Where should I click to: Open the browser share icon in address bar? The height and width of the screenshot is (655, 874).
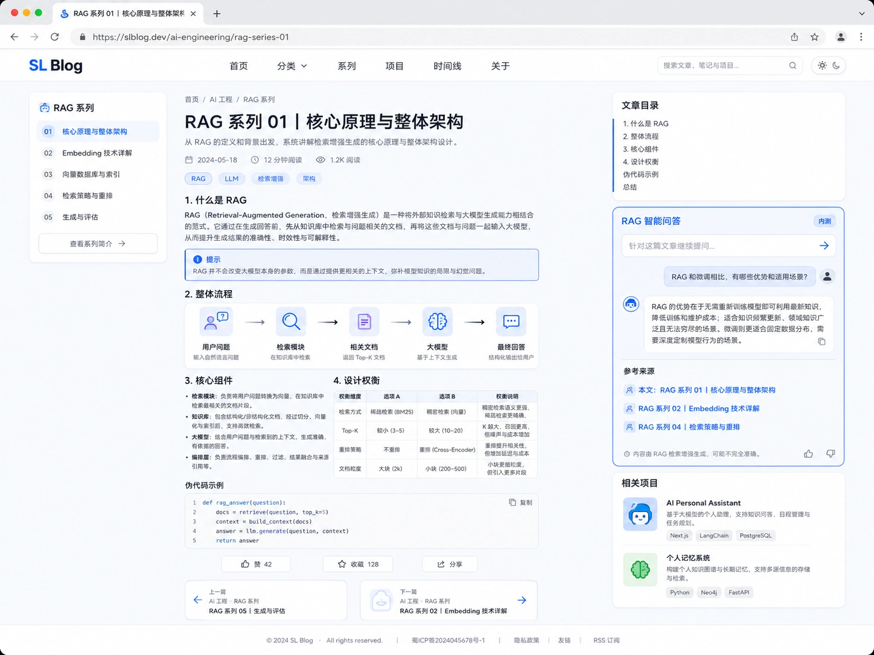[794, 37]
